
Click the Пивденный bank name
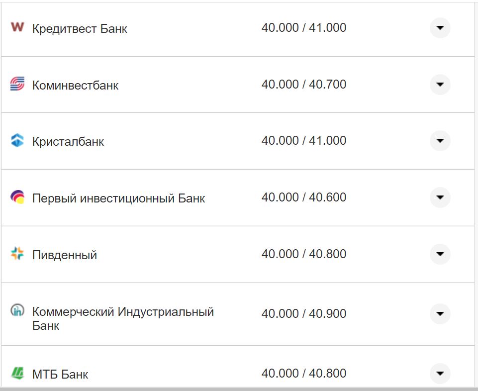coord(65,255)
